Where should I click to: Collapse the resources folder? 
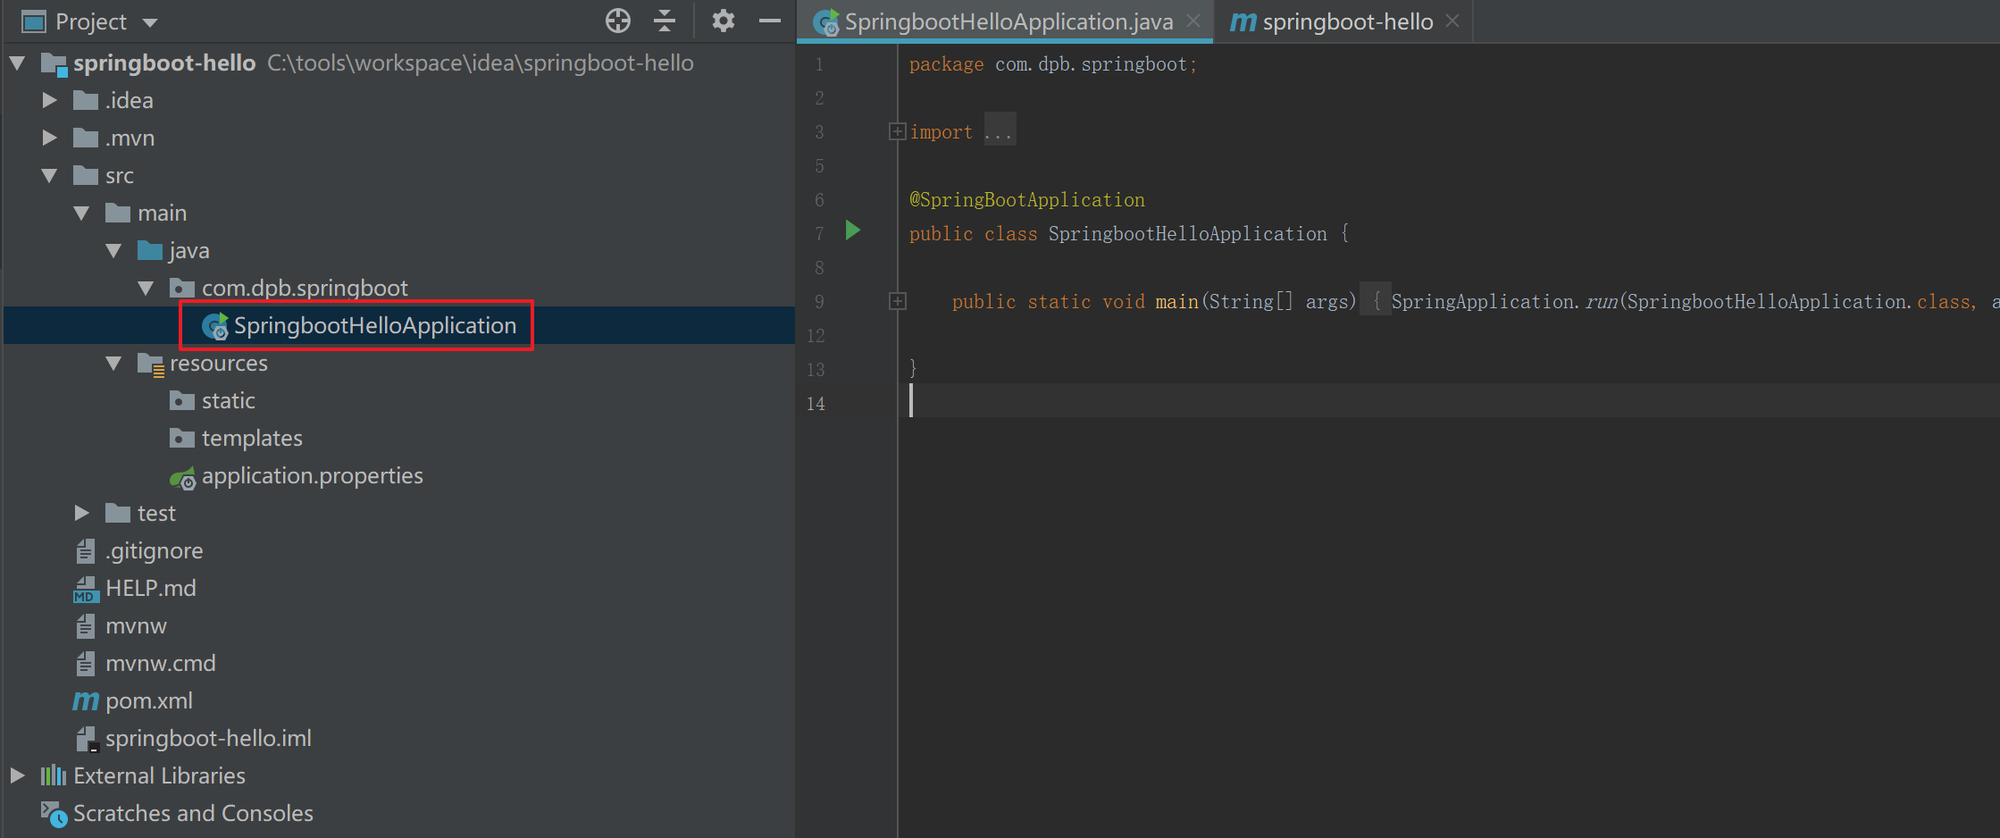coord(114,364)
